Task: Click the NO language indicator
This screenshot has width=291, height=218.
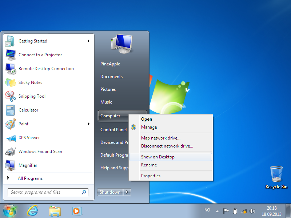Action: (207, 210)
